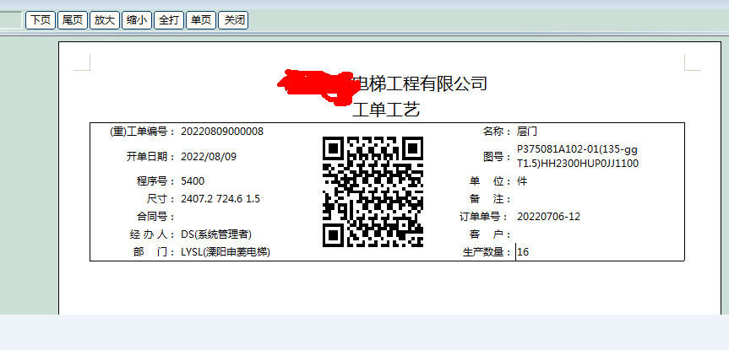Viewport: 729px width, 350px height.
Task: Click the 名称 label
Action: pyautogui.click(x=497, y=132)
